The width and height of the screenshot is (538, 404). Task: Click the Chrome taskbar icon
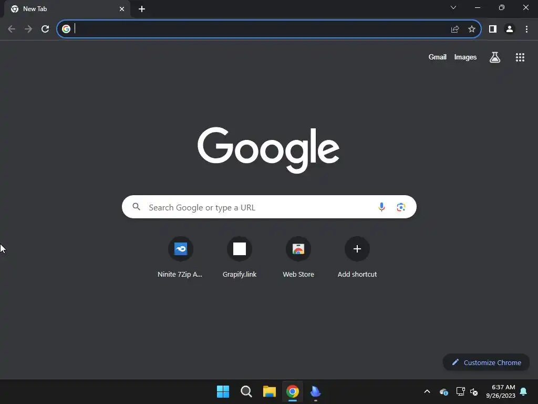(x=293, y=391)
